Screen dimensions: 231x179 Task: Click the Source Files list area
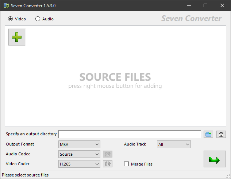click(x=115, y=76)
